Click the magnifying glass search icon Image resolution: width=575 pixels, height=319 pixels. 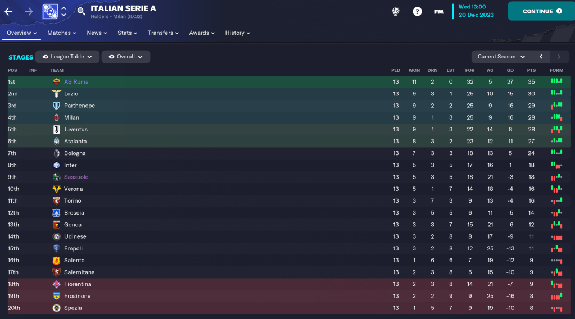82,11
